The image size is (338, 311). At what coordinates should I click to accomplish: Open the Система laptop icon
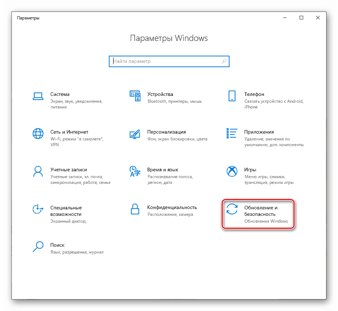click(38, 96)
